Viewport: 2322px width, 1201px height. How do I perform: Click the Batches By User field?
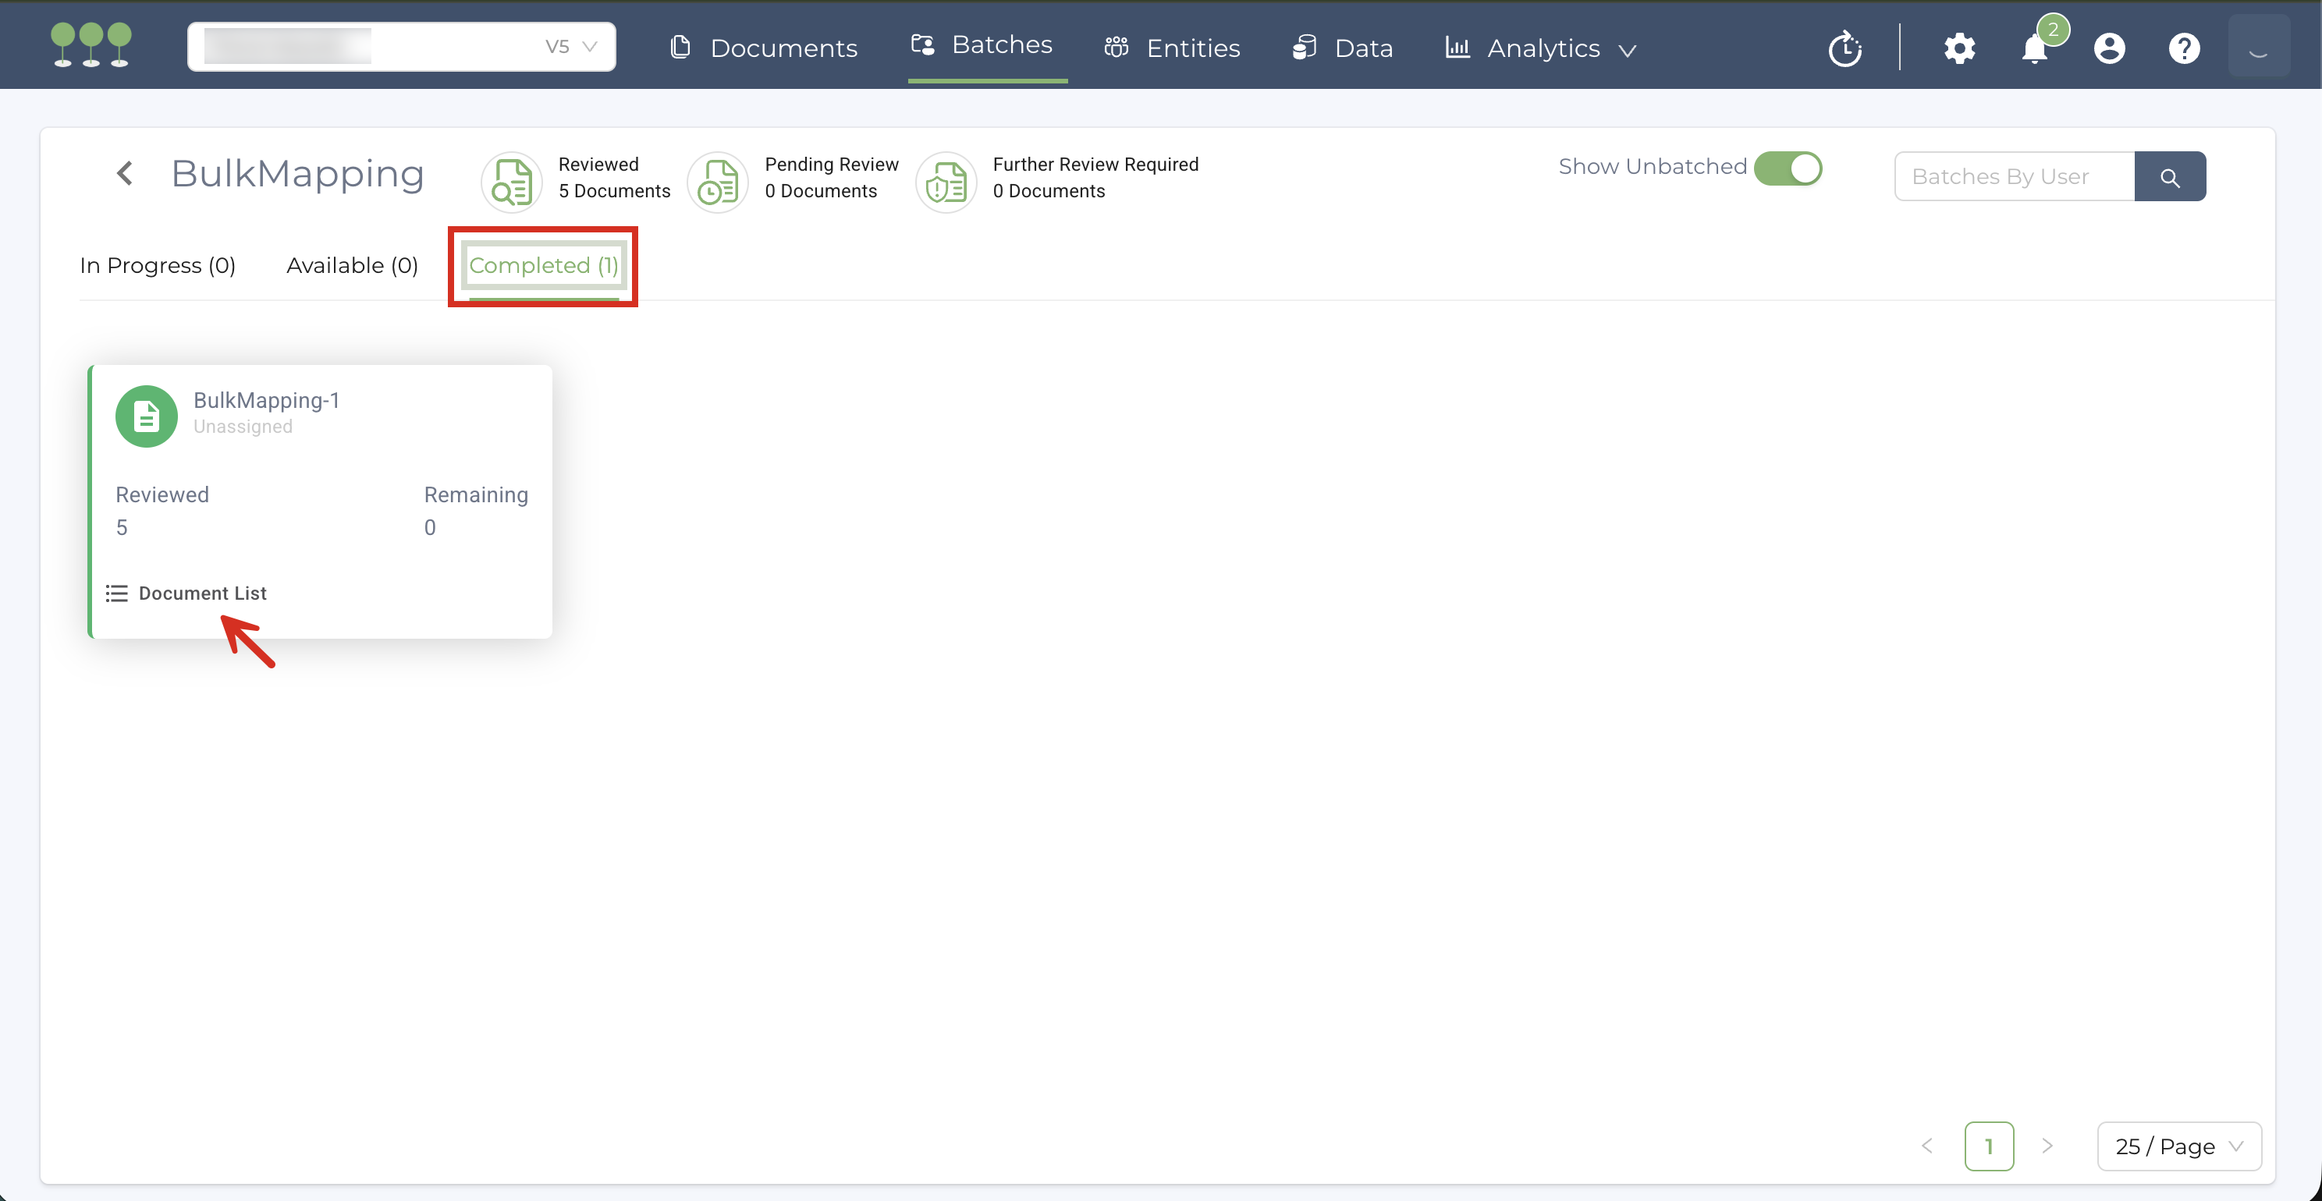click(x=2015, y=176)
